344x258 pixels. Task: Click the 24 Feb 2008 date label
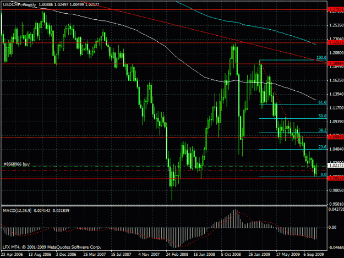tap(177, 255)
